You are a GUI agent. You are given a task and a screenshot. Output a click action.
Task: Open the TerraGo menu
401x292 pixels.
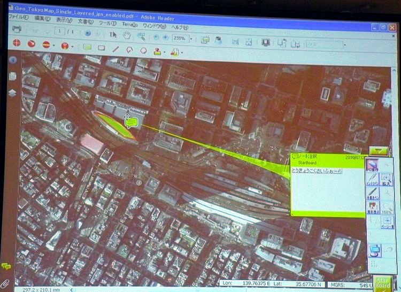130,25
